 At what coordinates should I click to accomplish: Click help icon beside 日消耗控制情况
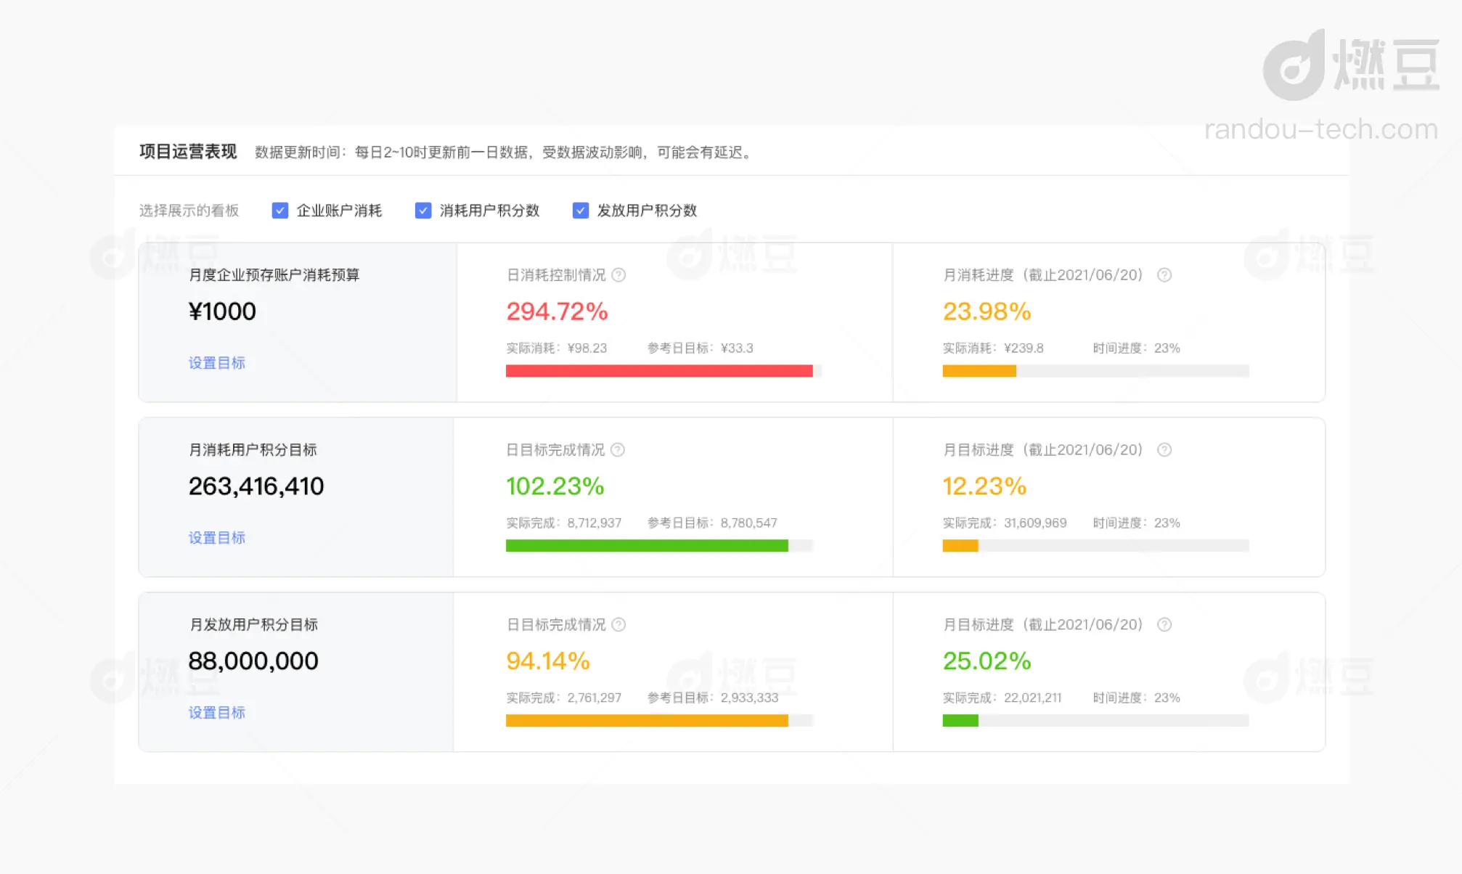tap(618, 275)
